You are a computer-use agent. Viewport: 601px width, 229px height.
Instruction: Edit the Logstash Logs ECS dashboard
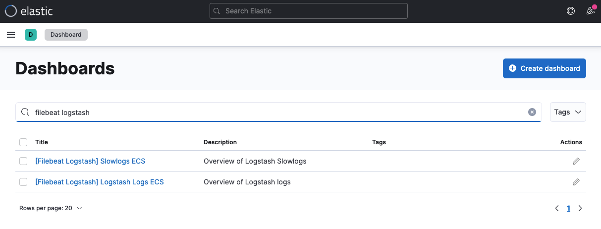coord(576,182)
